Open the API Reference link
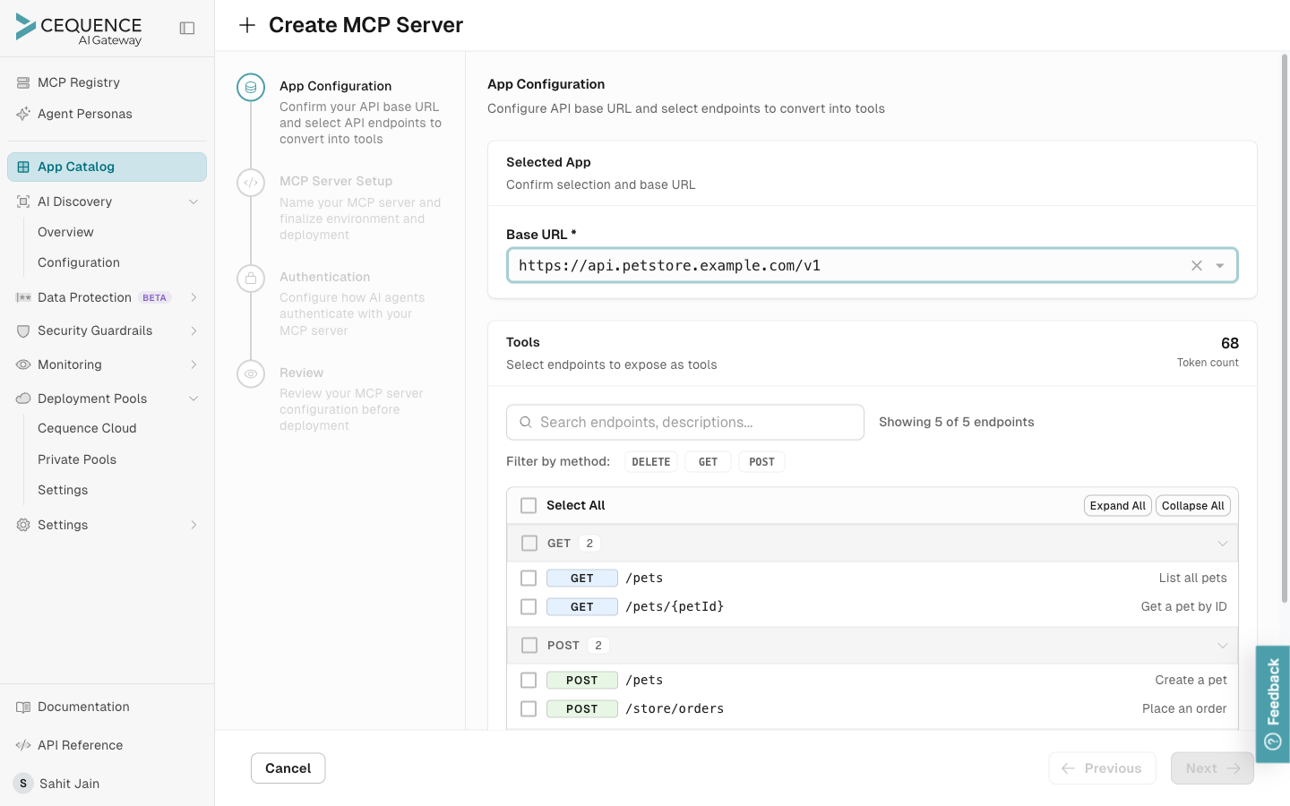The width and height of the screenshot is (1290, 806). 80,745
